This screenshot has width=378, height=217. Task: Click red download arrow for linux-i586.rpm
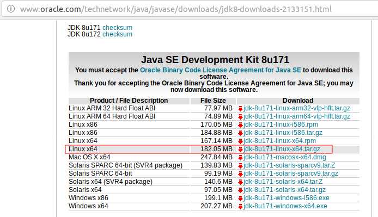[x=240, y=125]
